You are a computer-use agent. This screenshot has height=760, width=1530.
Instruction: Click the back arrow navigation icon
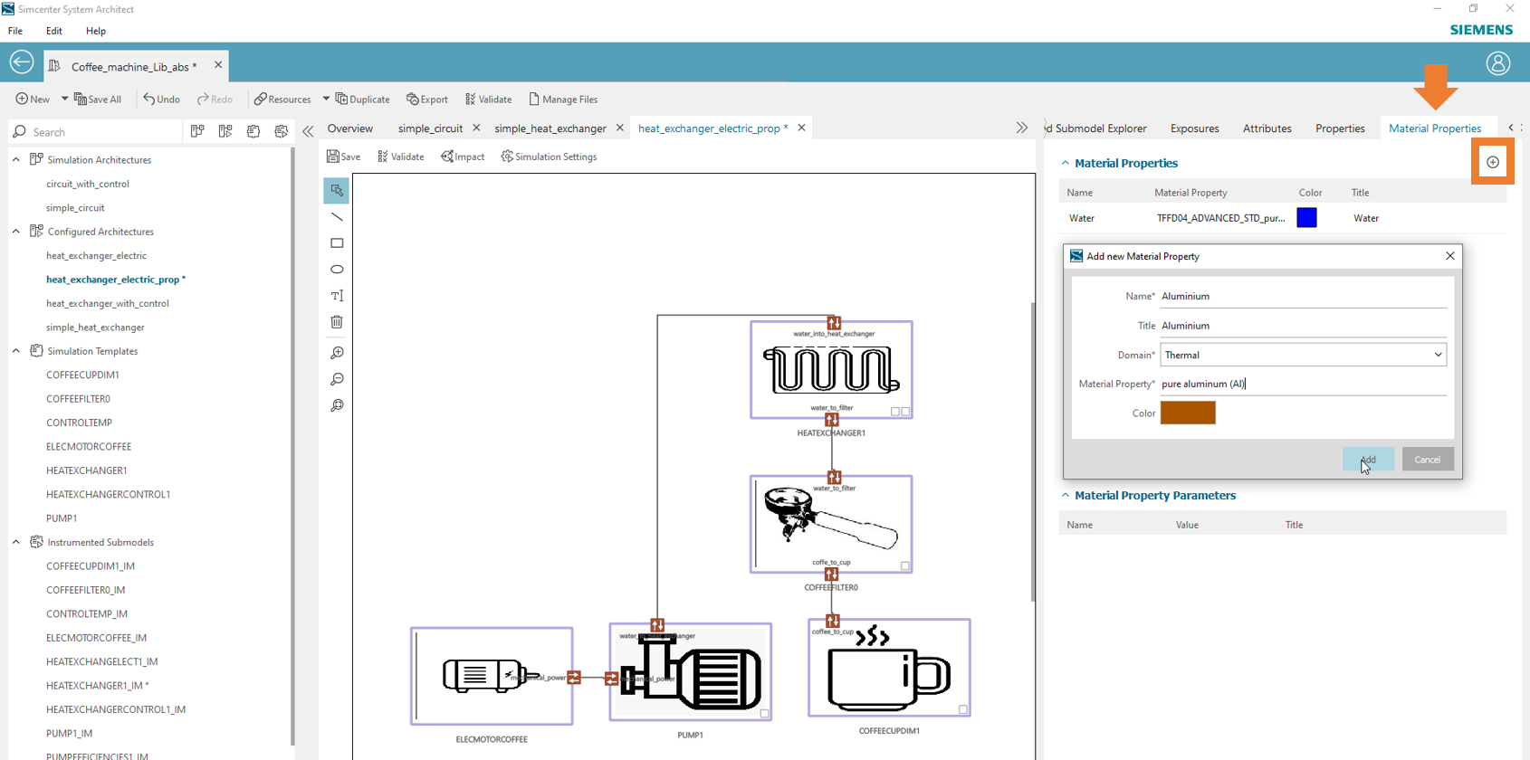pyautogui.click(x=22, y=62)
